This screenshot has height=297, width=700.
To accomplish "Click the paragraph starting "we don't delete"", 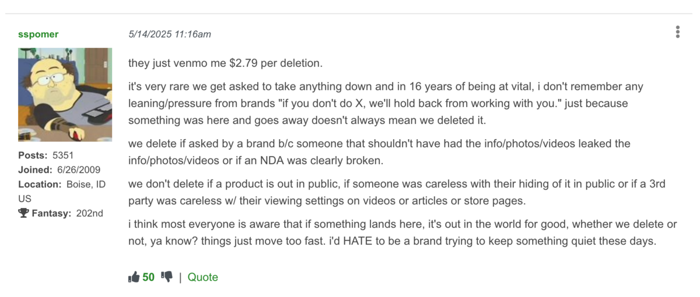I will (x=397, y=192).
